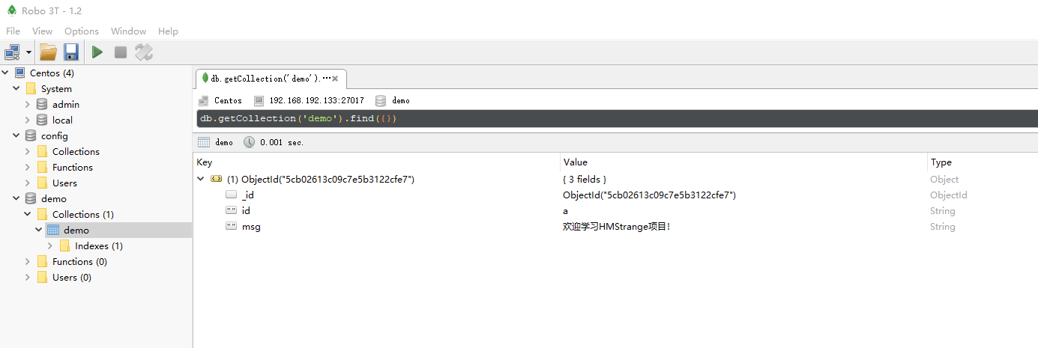The image size is (1038, 348).
Task: Collapse the demo database node
Action: tap(16, 198)
